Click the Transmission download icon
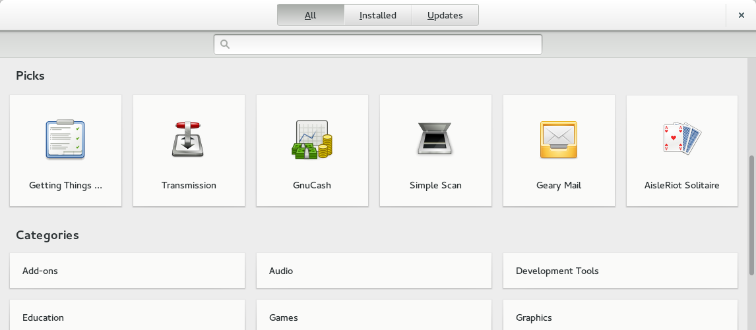 (189, 140)
